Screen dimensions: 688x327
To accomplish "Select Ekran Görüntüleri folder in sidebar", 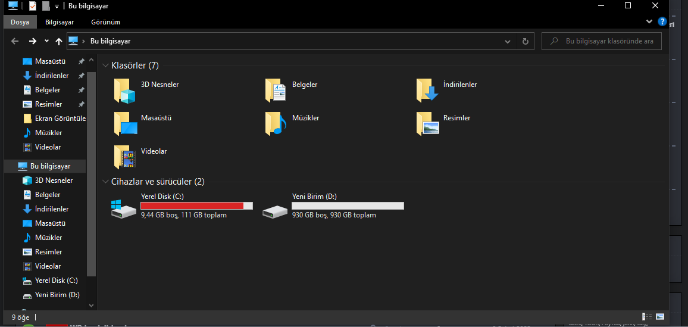I will tap(54, 119).
